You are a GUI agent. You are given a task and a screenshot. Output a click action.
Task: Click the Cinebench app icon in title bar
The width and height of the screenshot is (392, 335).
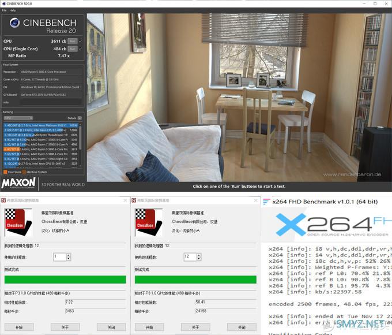point(3,3)
